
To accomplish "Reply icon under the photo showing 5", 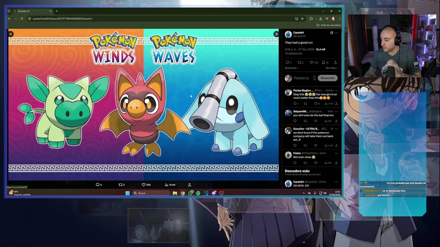I will click(97, 185).
